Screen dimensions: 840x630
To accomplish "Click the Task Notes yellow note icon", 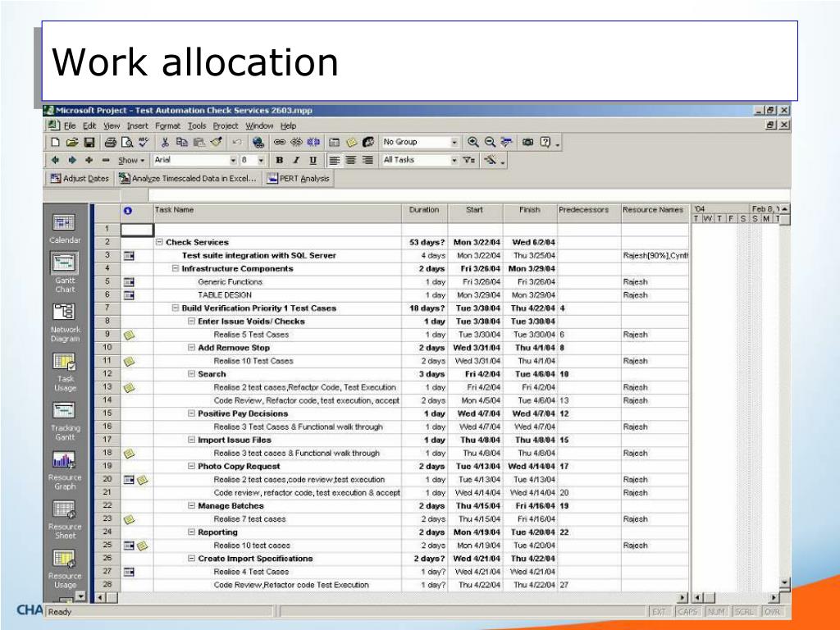I will click(351, 143).
